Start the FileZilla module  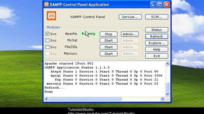(108, 47)
